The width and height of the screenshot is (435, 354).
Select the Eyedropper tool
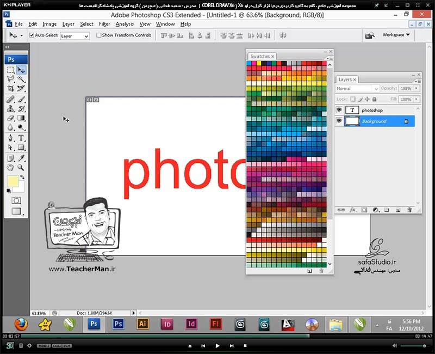pyautogui.click(x=21, y=158)
